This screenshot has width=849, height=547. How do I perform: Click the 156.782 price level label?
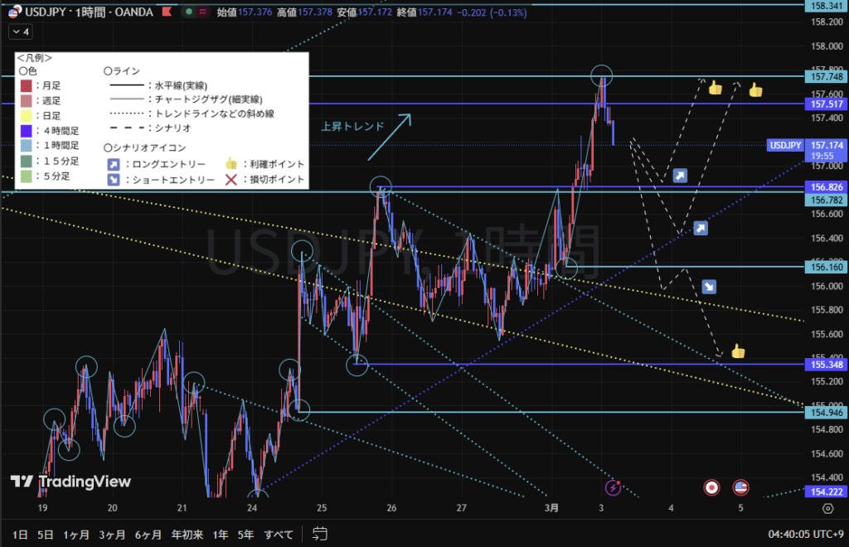pos(827,201)
